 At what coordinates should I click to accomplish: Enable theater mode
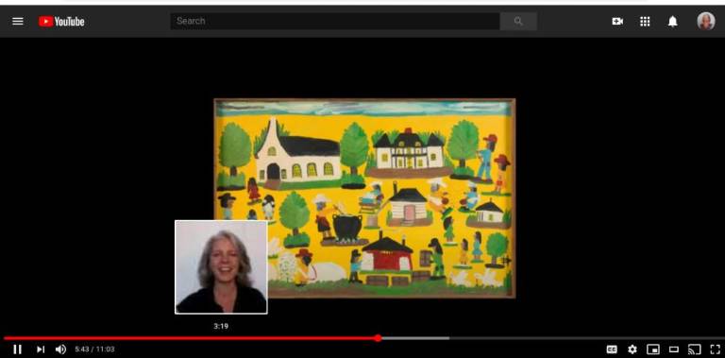674,349
